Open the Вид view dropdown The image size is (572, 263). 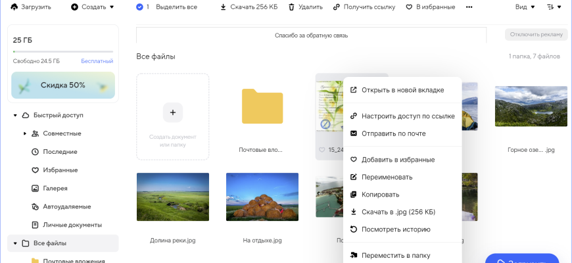tap(525, 7)
